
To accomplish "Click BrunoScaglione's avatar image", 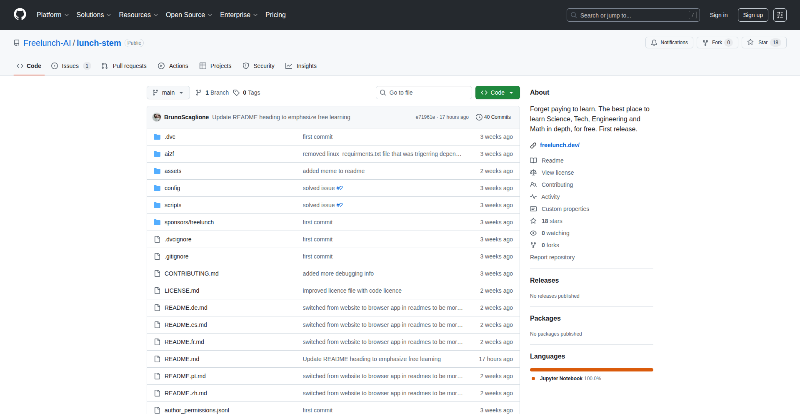I will click(x=157, y=117).
